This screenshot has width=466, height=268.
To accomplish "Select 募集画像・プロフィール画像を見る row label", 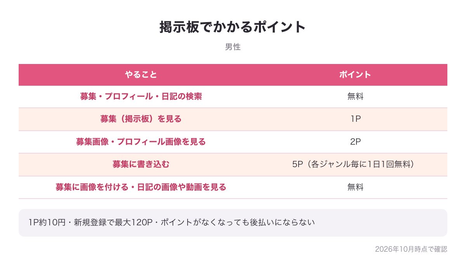I will tap(141, 142).
